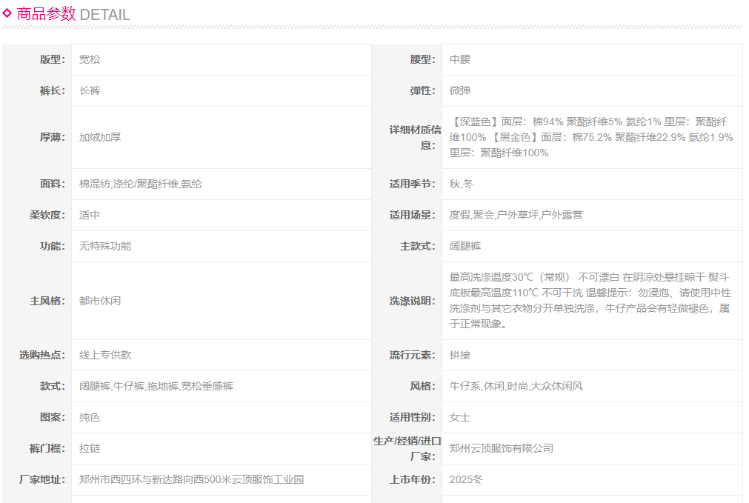Select the 厚薄 value 加绒加厚
The image size is (749, 503).
[100, 137]
